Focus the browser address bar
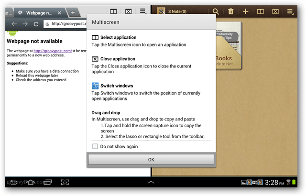The image size is (306, 196). tap(65, 24)
